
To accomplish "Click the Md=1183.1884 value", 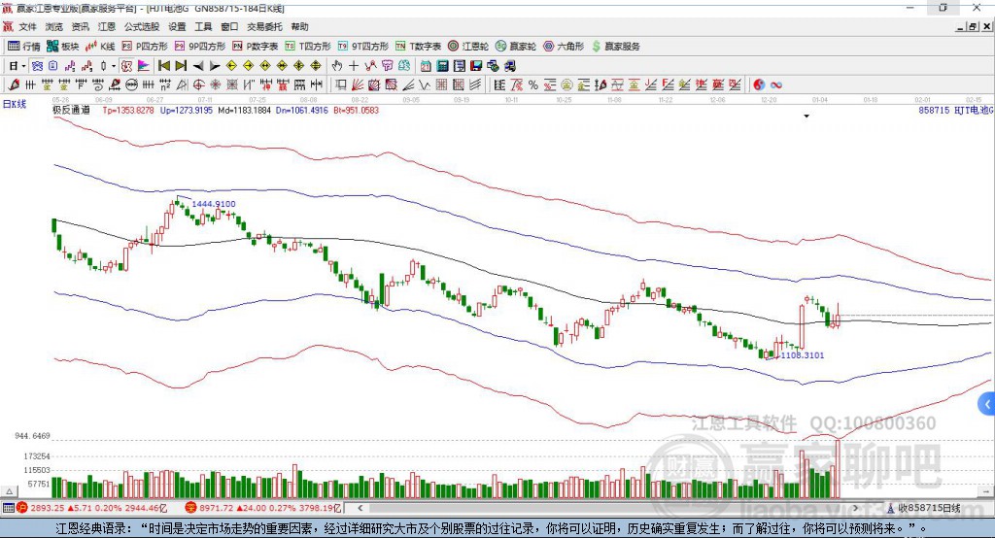I will 244,111.
